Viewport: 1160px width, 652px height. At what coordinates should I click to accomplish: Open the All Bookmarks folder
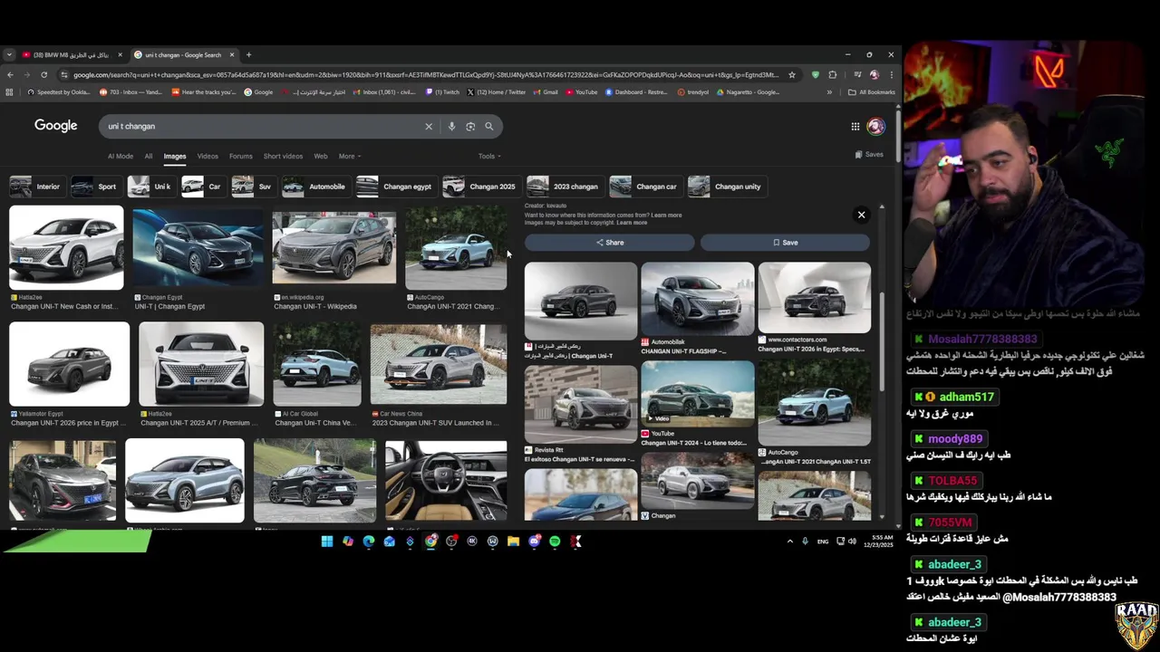click(x=871, y=92)
